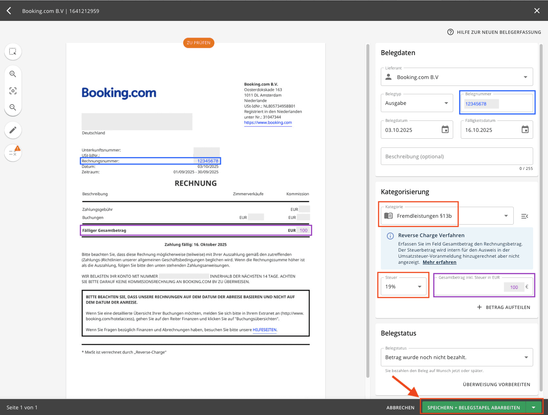Open the help question mark icon
The width and height of the screenshot is (548, 415).
[451, 32]
